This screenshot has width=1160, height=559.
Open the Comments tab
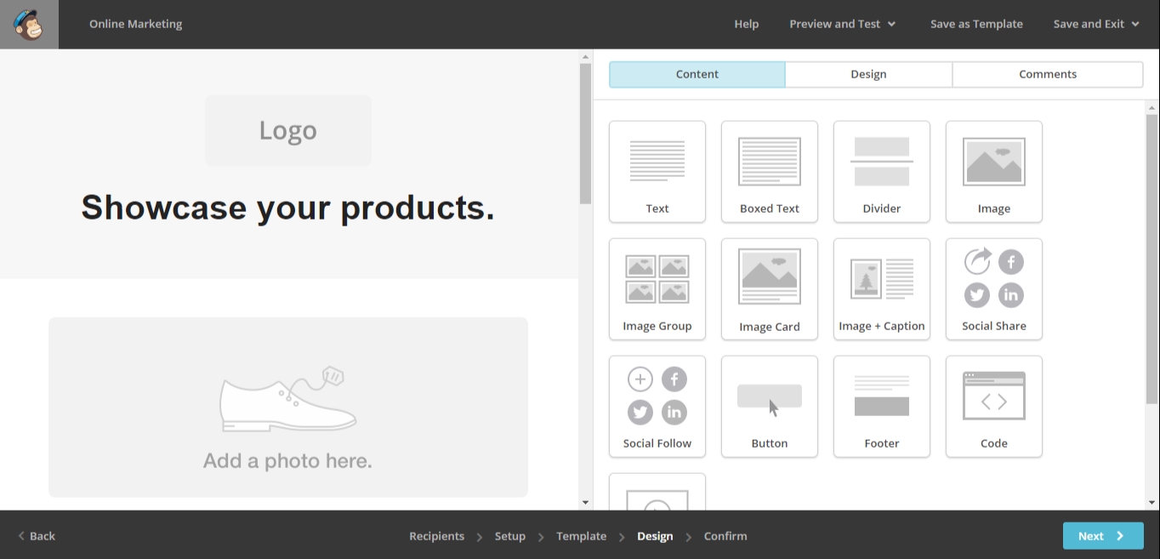pyautogui.click(x=1048, y=74)
